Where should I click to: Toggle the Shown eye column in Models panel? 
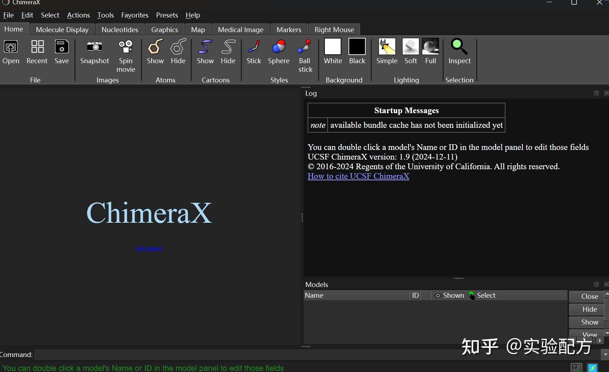coord(449,295)
